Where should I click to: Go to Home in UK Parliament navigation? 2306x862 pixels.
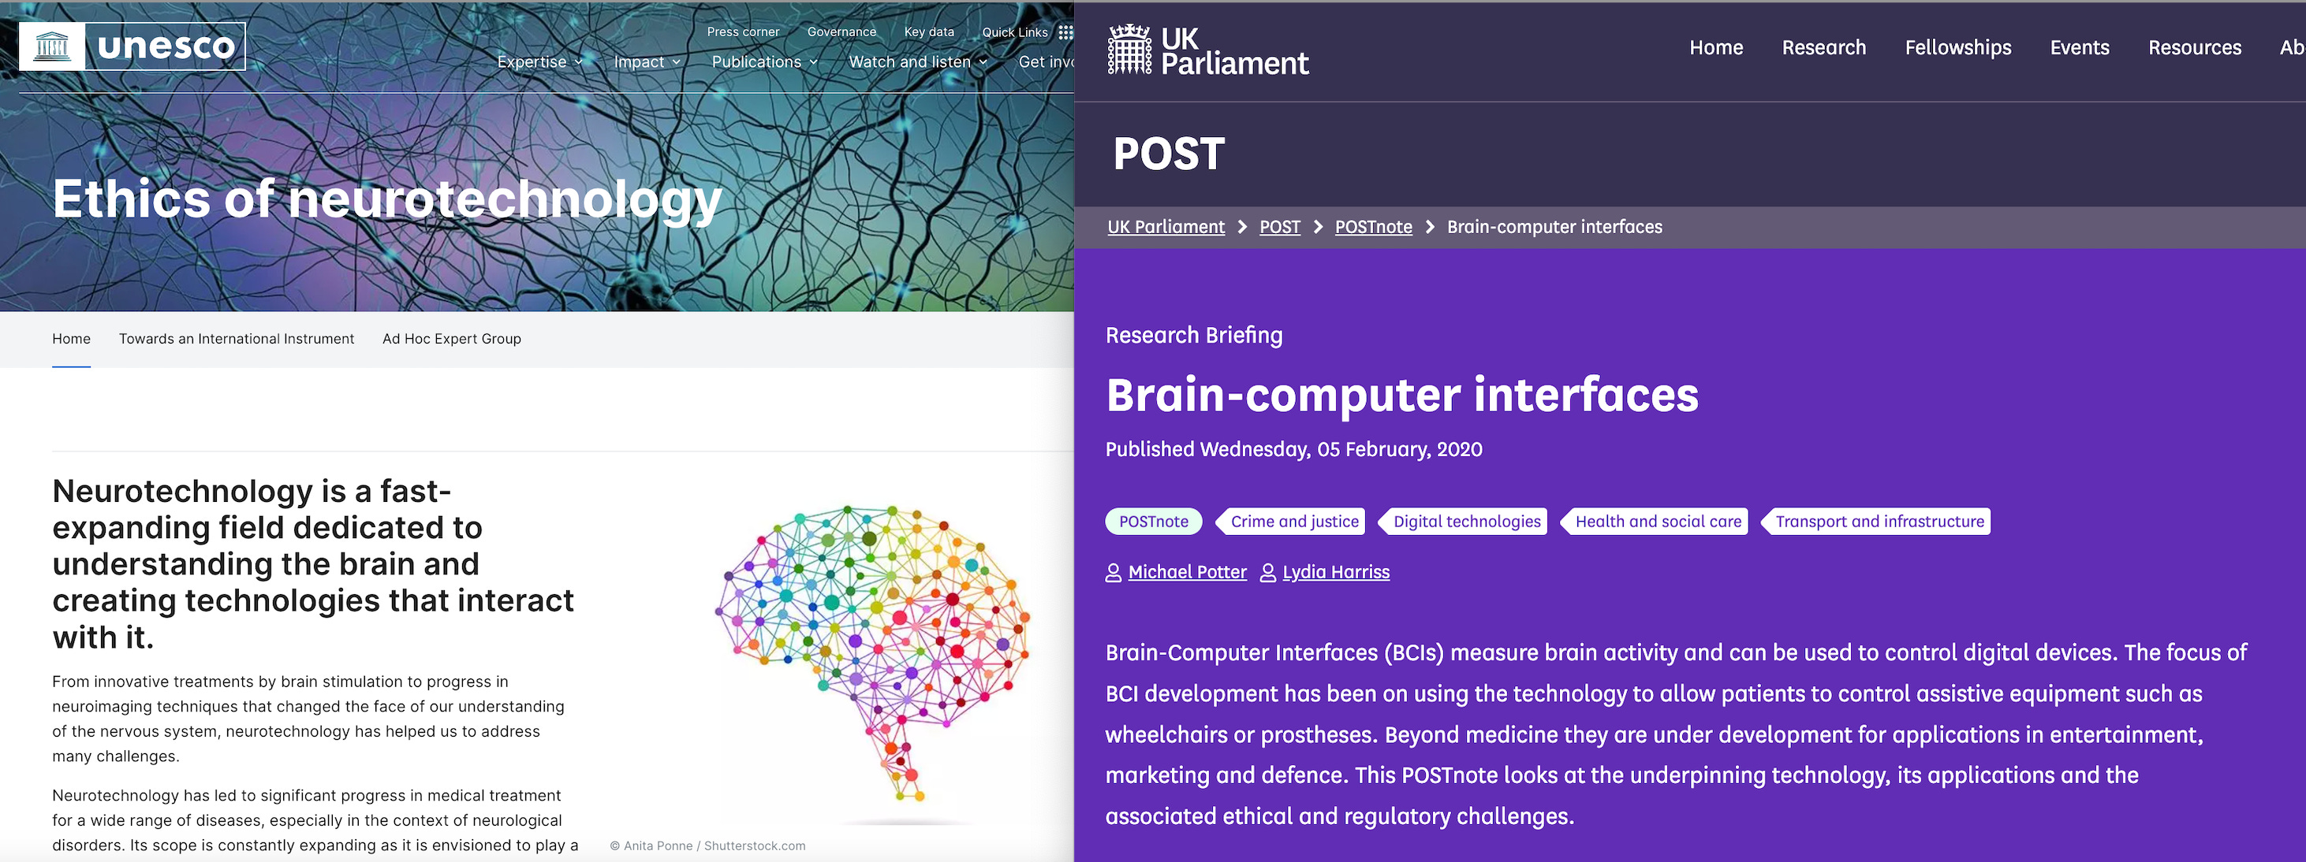(x=1716, y=48)
